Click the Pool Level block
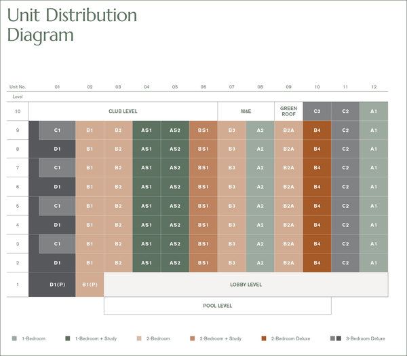 pos(217,306)
